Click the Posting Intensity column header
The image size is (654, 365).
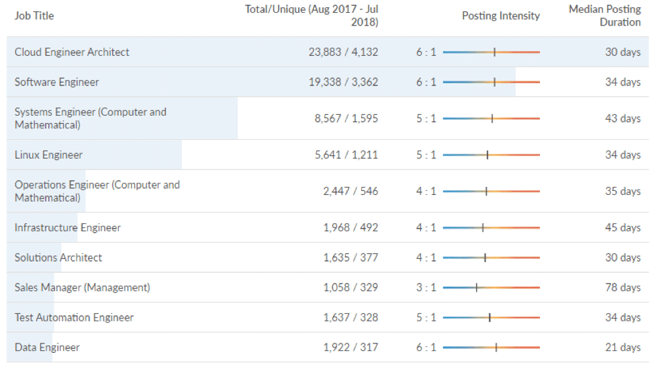tap(500, 15)
